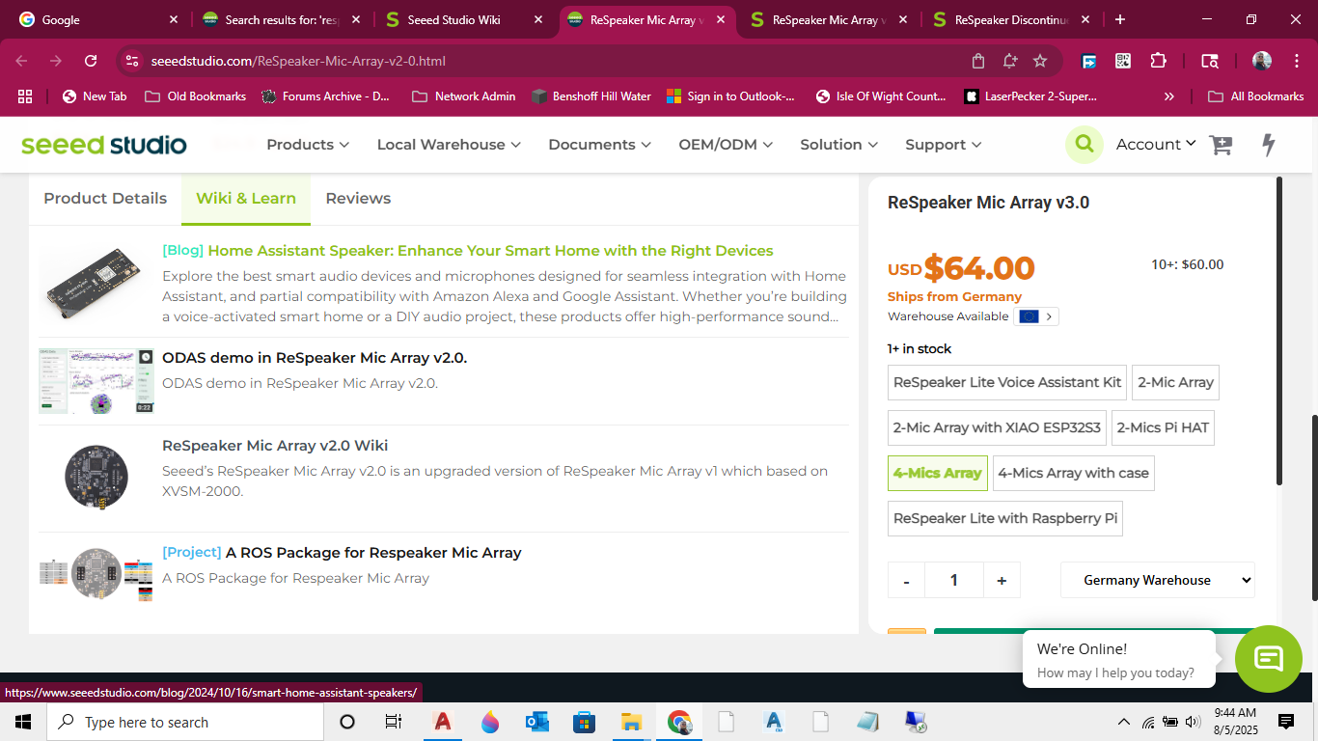Click the price tracking bell icon
This screenshot has width=1318, height=741.
pos(1009,61)
